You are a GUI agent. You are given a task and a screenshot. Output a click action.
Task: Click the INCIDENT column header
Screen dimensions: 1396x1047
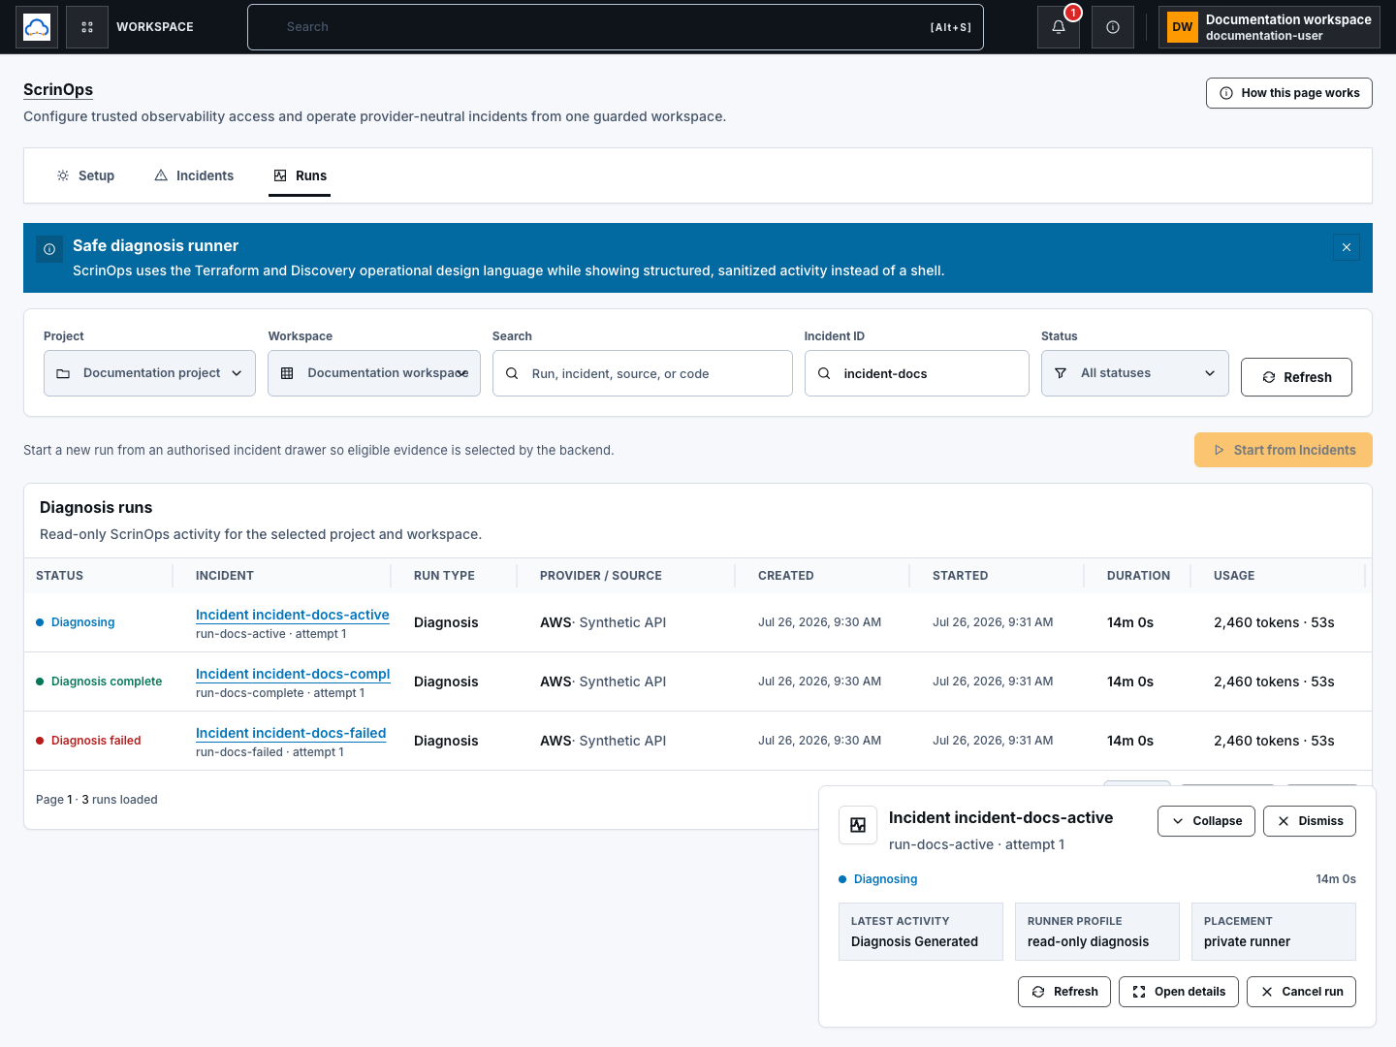tap(225, 576)
